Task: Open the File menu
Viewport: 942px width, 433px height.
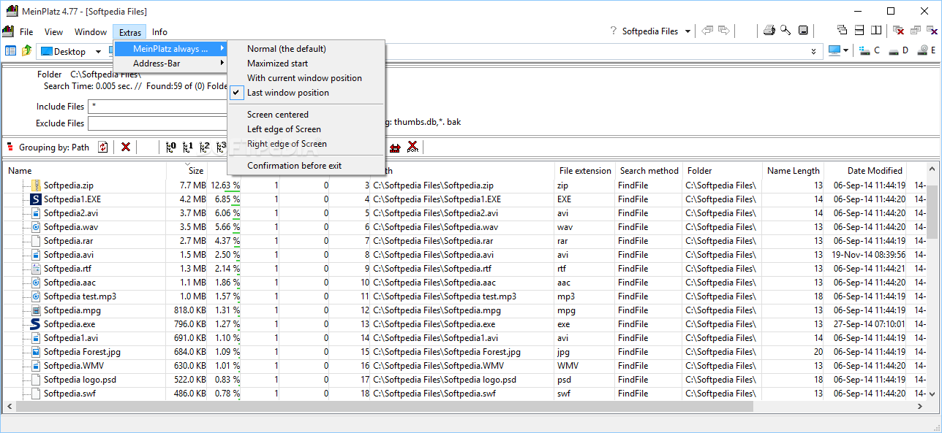Action: [x=26, y=31]
